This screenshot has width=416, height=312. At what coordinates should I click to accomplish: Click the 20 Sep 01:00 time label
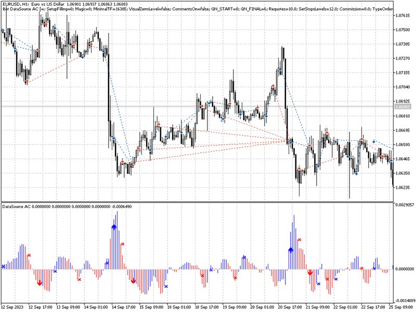pos(262,307)
